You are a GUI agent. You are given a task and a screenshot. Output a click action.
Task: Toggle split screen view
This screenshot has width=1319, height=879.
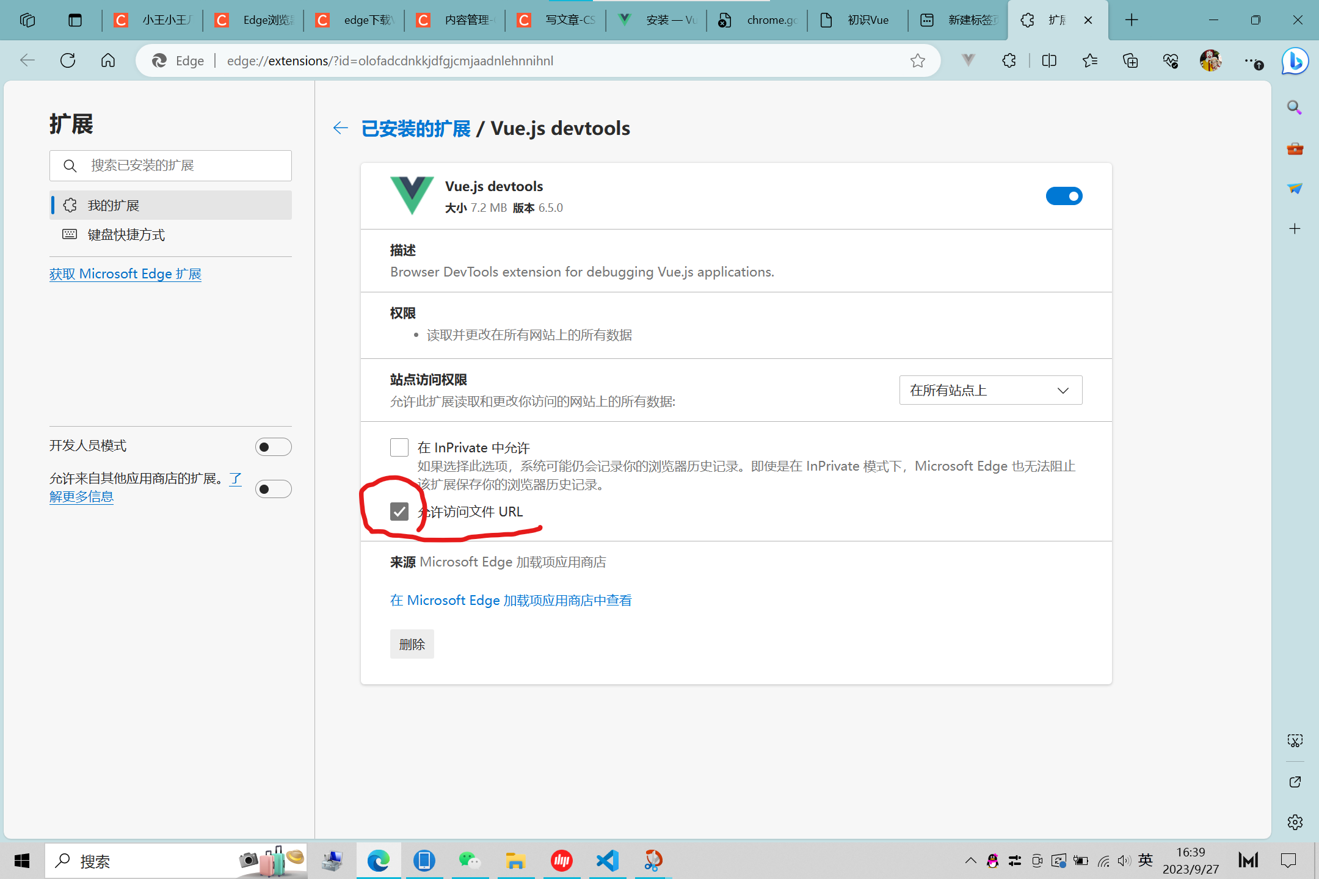pos(1049,60)
